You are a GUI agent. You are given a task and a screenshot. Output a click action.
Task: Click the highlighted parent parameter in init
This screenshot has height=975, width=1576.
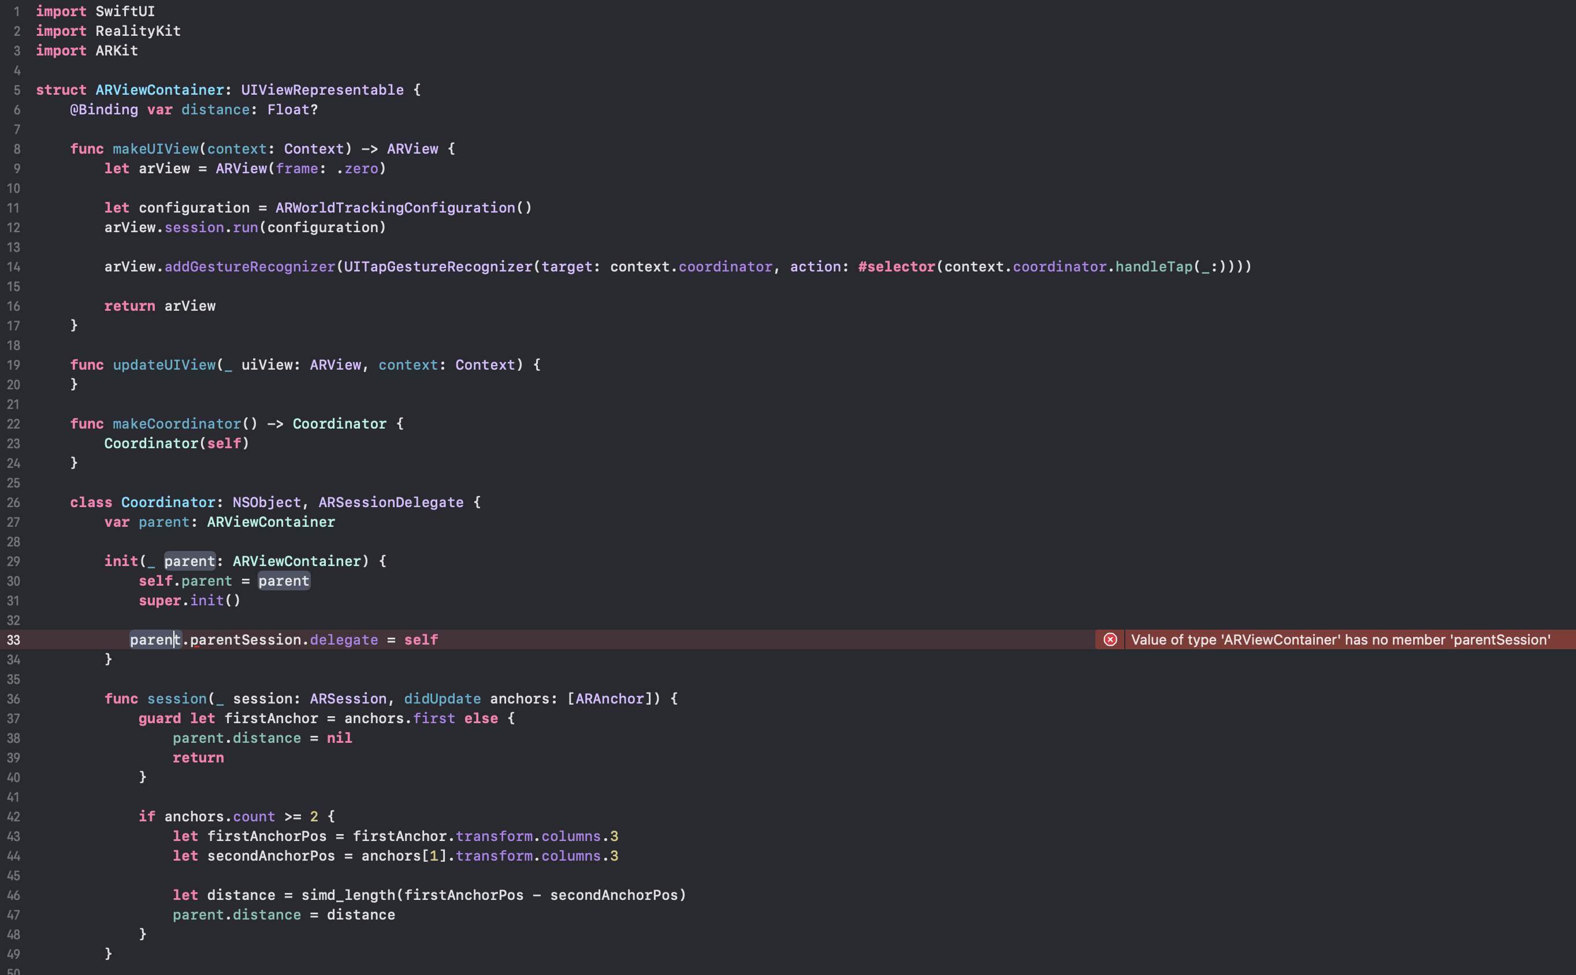(x=189, y=561)
